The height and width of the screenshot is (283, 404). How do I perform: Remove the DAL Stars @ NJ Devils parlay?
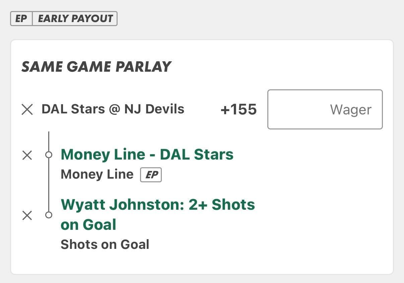[27, 109]
